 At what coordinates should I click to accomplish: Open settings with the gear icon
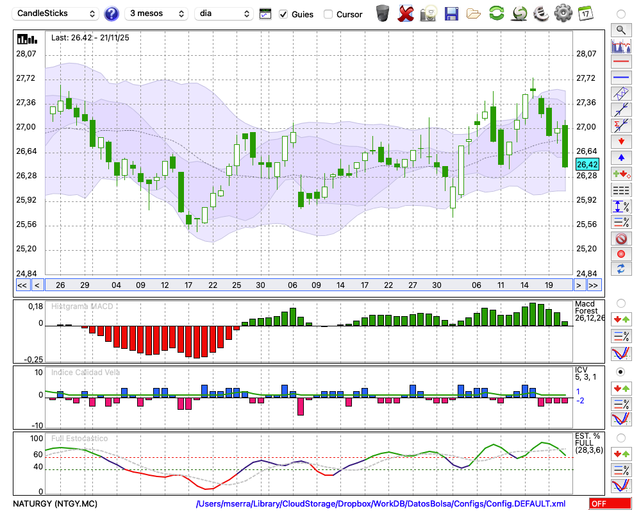563,13
